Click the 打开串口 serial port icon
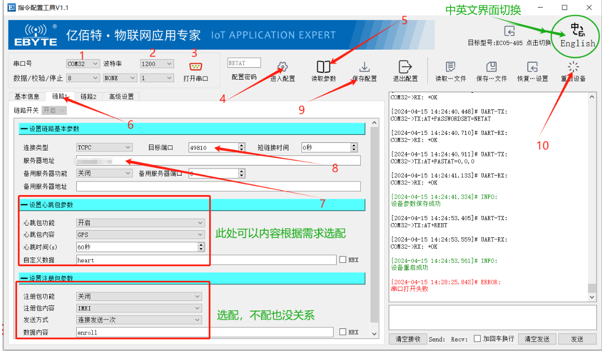The width and height of the screenshot is (602, 351). pyautogui.click(x=195, y=67)
